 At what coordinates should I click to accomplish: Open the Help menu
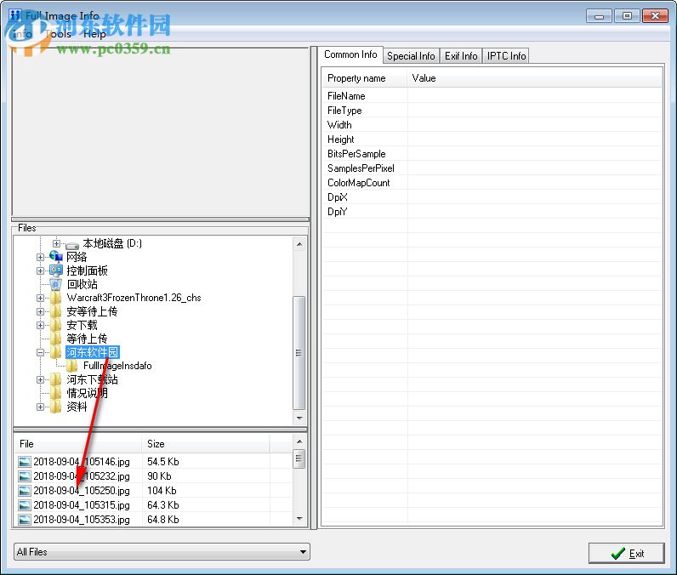(94, 34)
